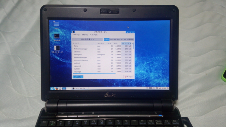Sort by the RSS column header
Image resolution: width=226 pixels, height=127 pixels.
pos(117,43)
